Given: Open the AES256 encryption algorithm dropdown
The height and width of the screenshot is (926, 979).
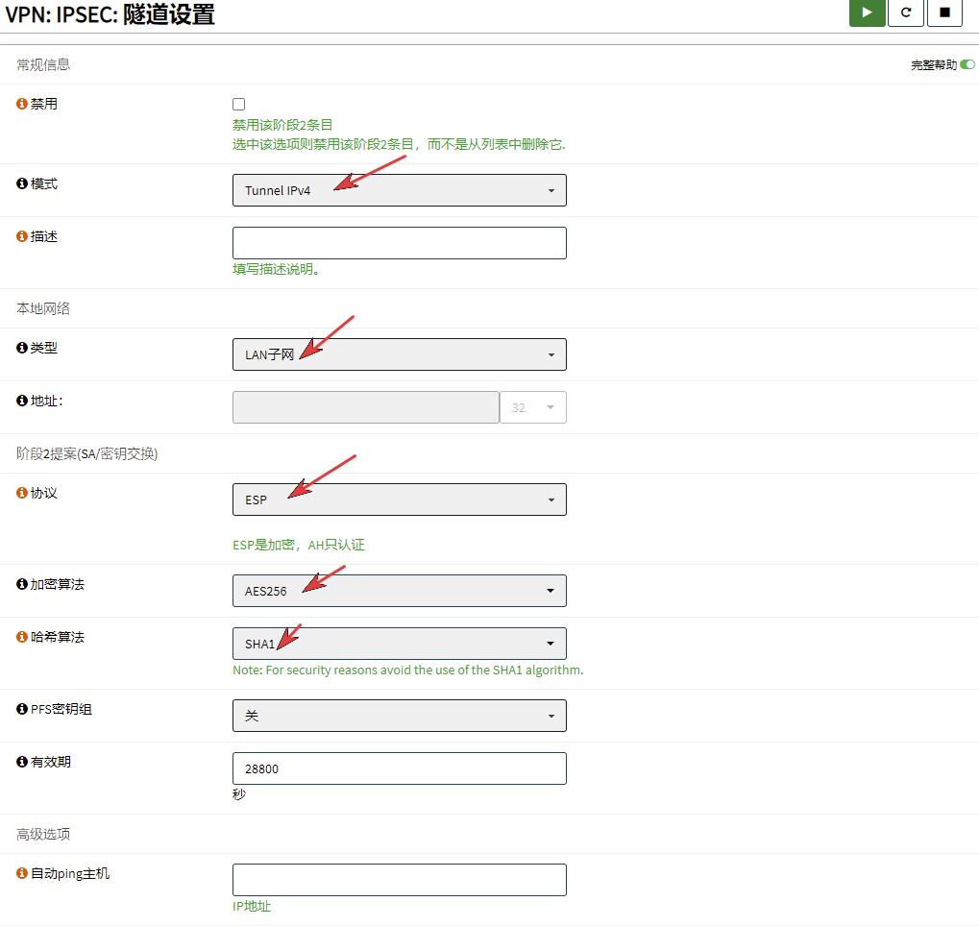Looking at the screenshot, I should 399,591.
